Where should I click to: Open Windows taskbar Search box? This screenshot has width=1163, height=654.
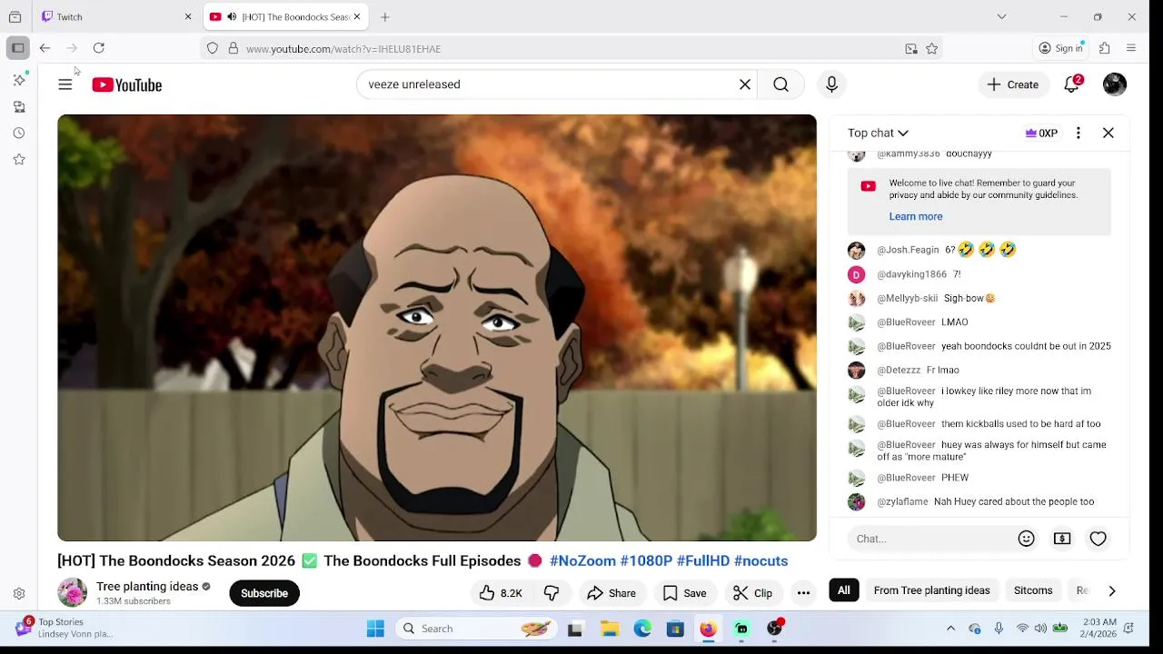[476, 629]
